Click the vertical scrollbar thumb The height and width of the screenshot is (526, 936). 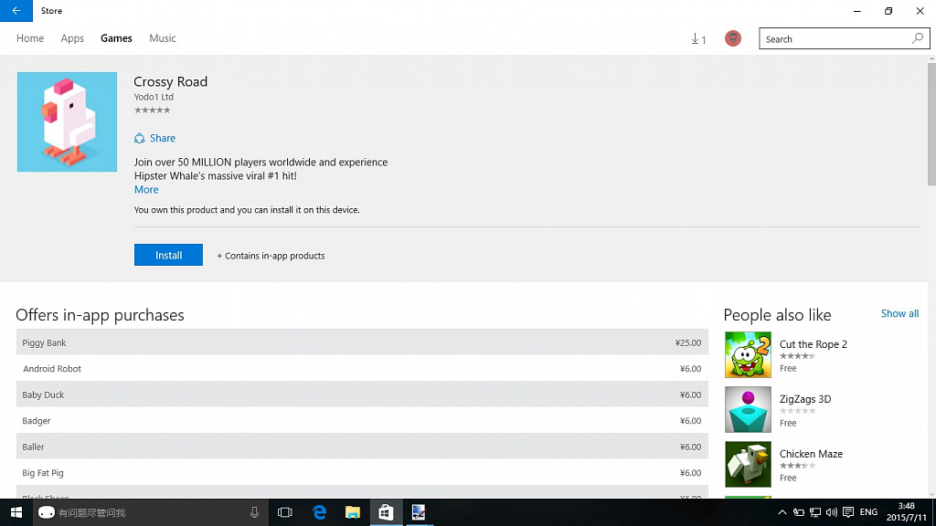(x=931, y=124)
